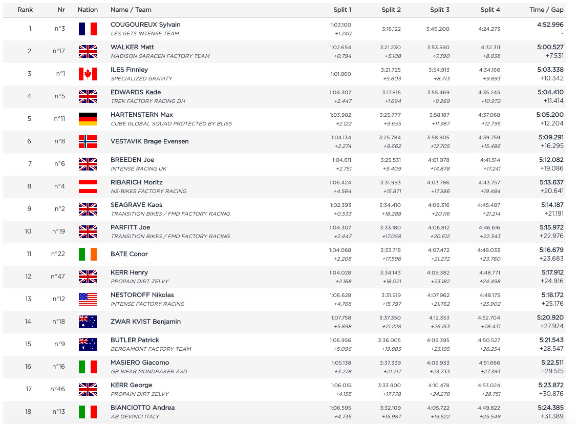This screenshot has width=577, height=424.
Task: Click the Italian flag beside MASIERO Giacomo
Action: pyautogui.click(x=88, y=367)
